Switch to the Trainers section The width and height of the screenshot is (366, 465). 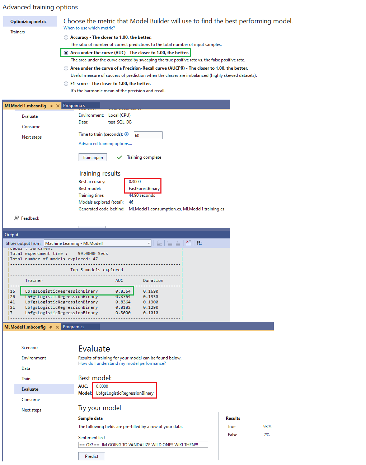(18, 32)
